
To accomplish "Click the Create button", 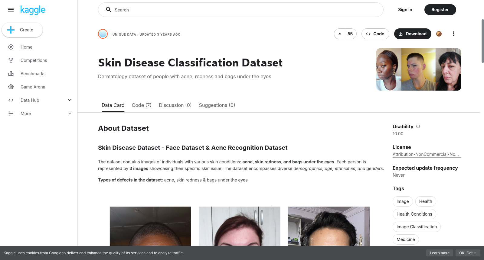I will coord(22,30).
